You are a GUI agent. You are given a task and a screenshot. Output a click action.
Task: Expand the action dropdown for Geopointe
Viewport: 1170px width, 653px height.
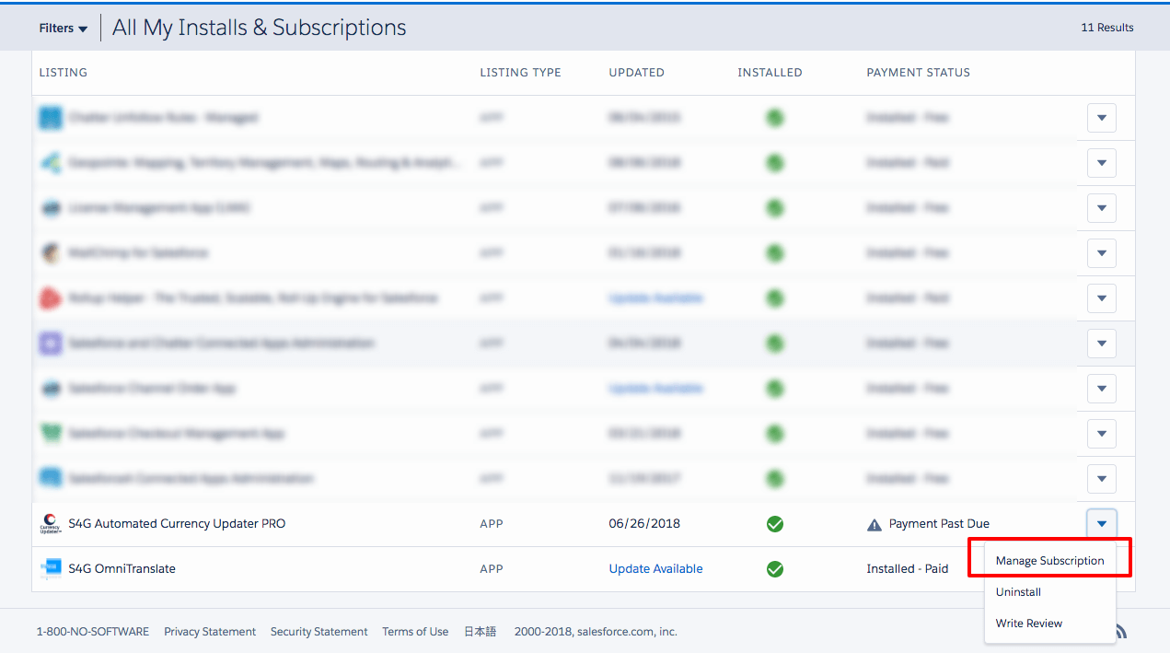pyautogui.click(x=1102, y=163)
